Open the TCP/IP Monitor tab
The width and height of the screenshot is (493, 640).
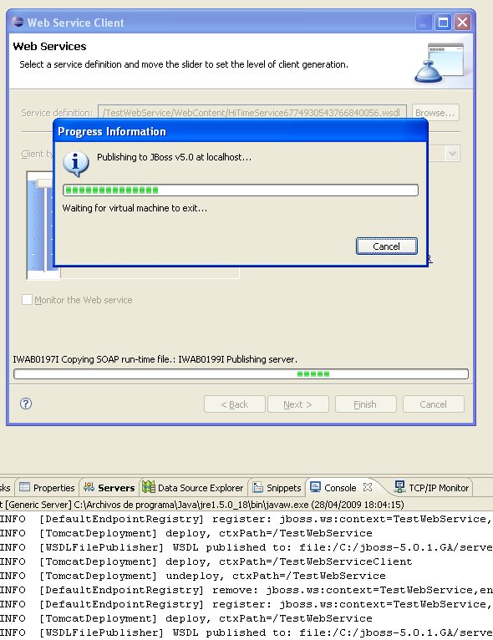(431, 488)
